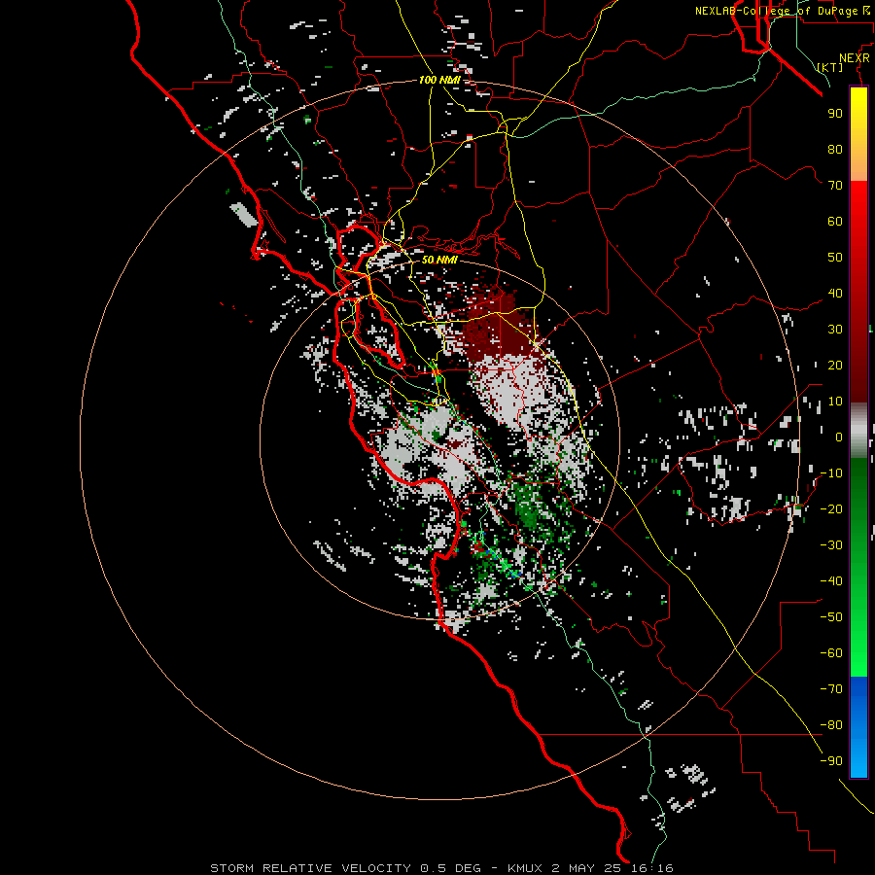Click the positive 10 value on velocity scale

835,402
